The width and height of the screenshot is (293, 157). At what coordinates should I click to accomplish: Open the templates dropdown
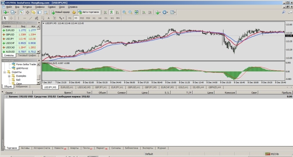pyautogui.click(x=173, y=12)
